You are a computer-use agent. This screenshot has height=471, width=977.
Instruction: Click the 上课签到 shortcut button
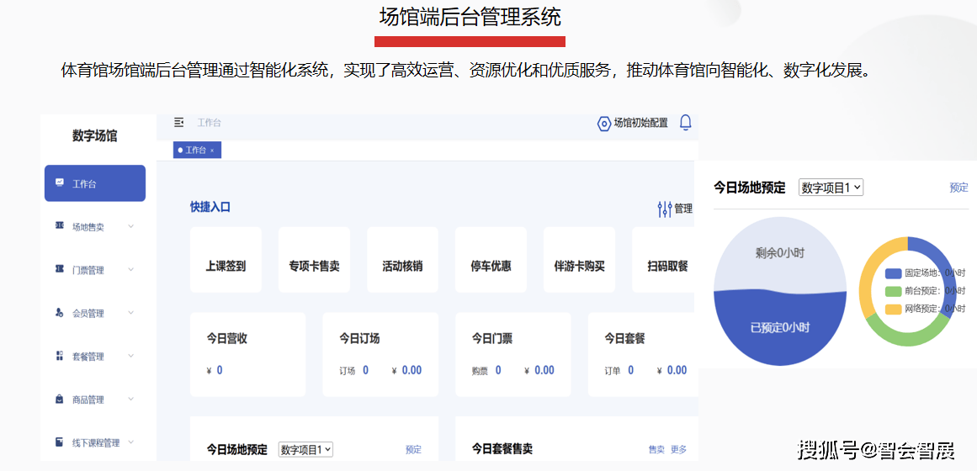point(226,266)
